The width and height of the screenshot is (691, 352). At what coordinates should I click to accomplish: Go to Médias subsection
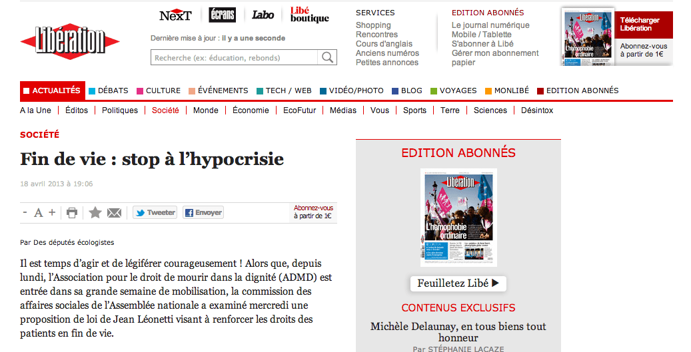pyautogui.click(x=343, y=110)
